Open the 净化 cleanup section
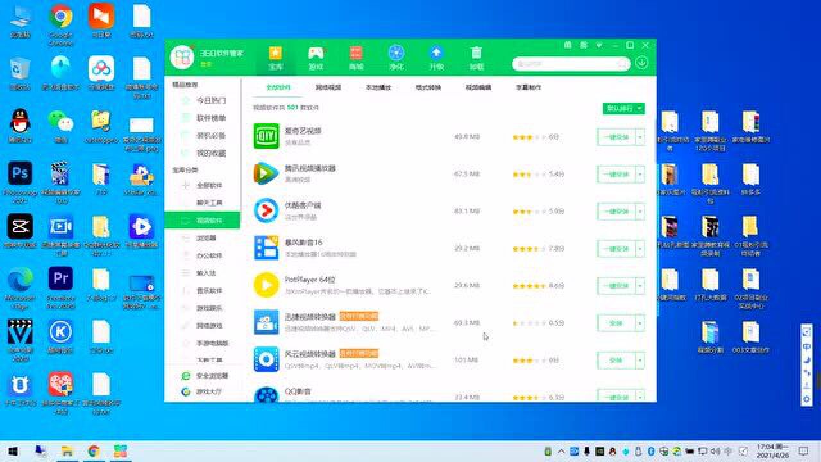 point(396,58)
